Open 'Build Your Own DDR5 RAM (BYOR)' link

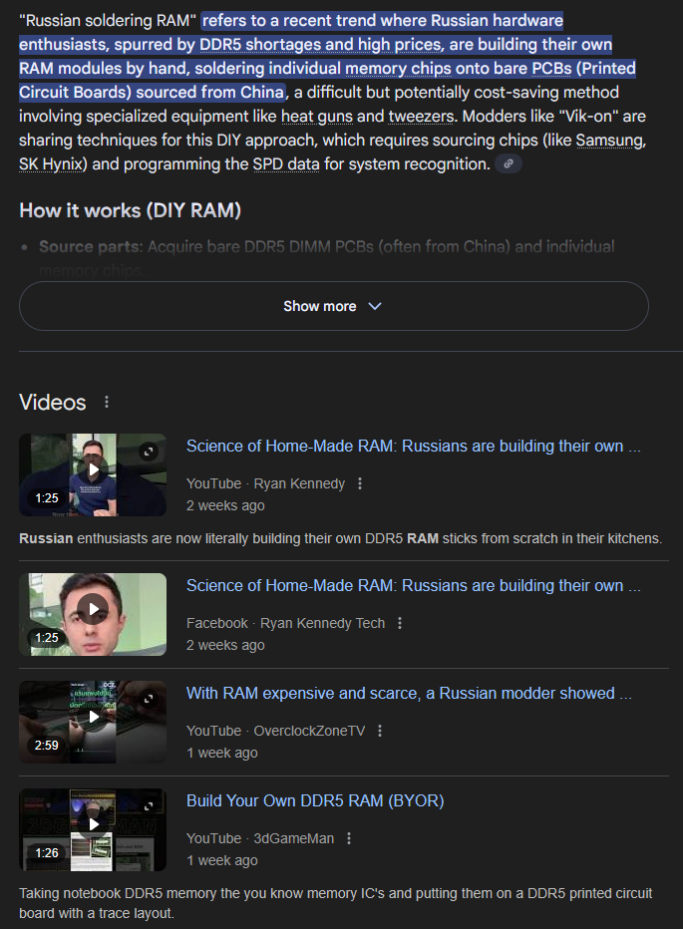[x=315, y=801]
